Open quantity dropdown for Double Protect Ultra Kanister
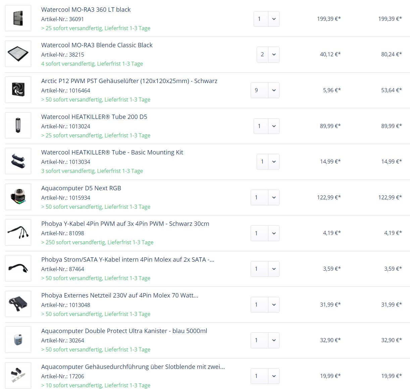The height and width of the screenshot is (389, 410). [273, 340]
